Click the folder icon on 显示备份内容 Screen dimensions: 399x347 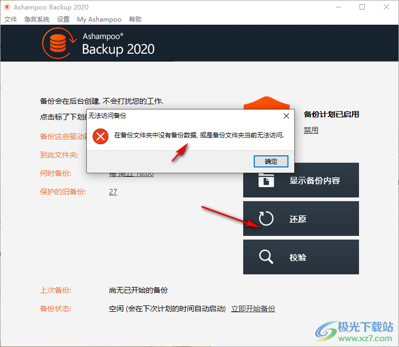pyautogui.click(x=266, y=180)
